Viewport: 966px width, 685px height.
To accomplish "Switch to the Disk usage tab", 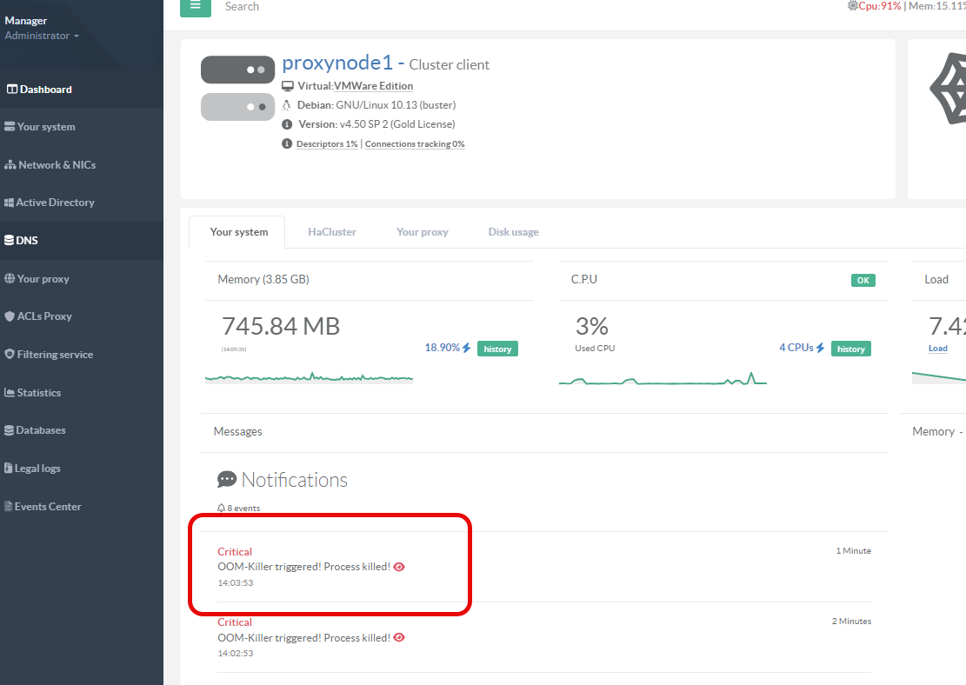I will click(x=513, y=232).
